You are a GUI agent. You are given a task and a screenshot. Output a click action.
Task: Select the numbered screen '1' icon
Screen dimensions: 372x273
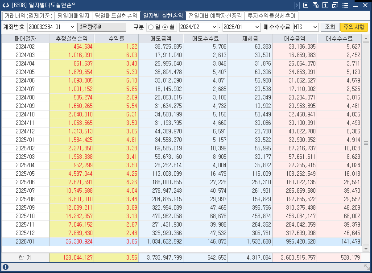click(326, 5)
